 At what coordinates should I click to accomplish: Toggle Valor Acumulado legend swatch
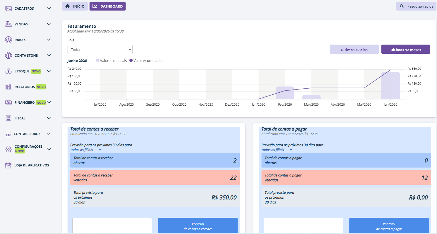click(131, 60)
